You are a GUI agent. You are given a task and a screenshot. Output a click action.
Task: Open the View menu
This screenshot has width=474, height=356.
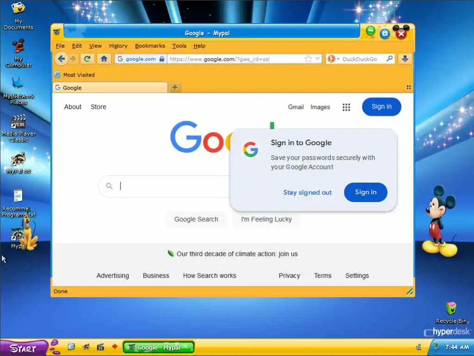click(x=95, y=46)
